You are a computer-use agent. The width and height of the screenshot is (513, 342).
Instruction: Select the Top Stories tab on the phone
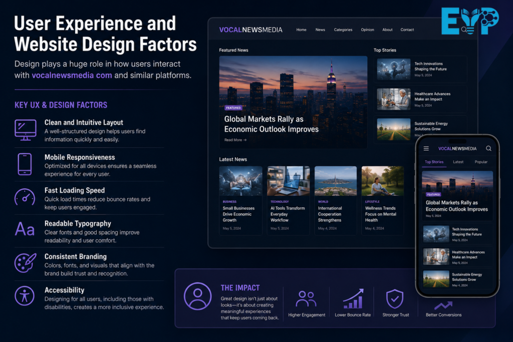434,162
